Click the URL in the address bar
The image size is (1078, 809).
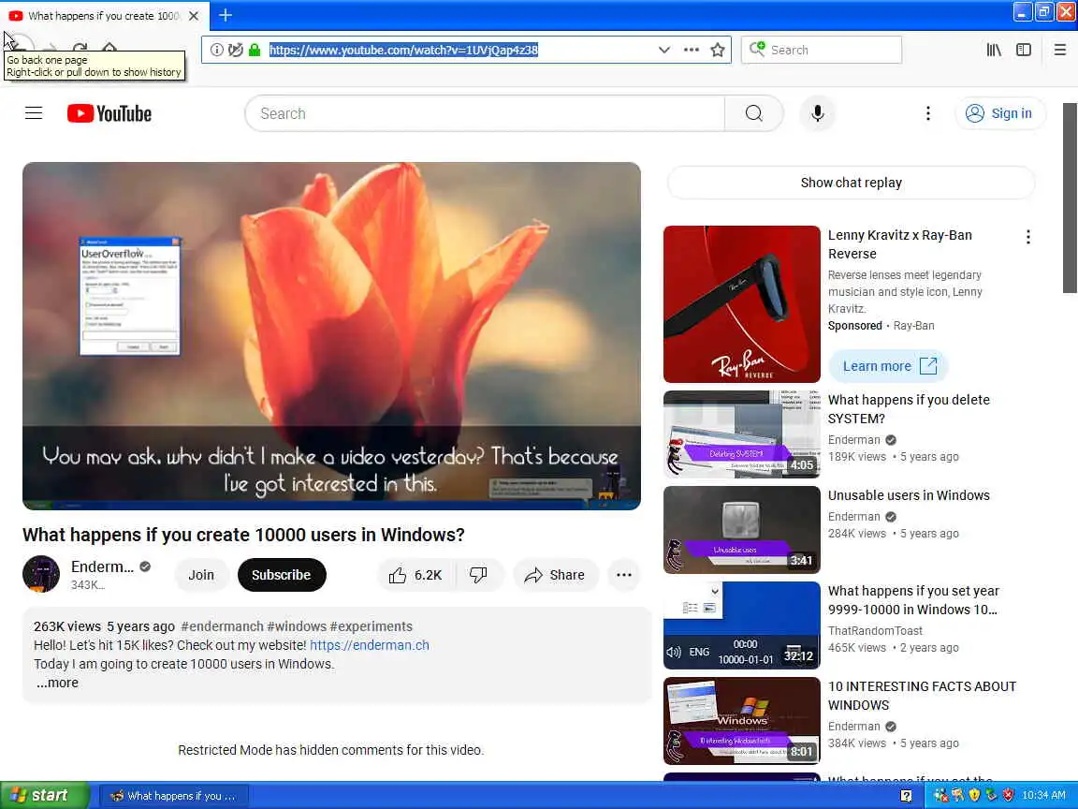(403, 50)
